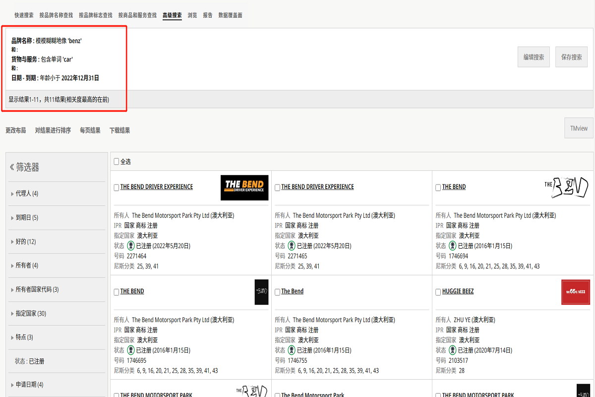Select the checkbox for THE BEND 1746694
This screenshot has width=595, height=397.
[438, 188]
